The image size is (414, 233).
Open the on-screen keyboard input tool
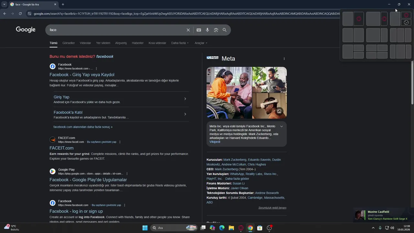[199, 30]
